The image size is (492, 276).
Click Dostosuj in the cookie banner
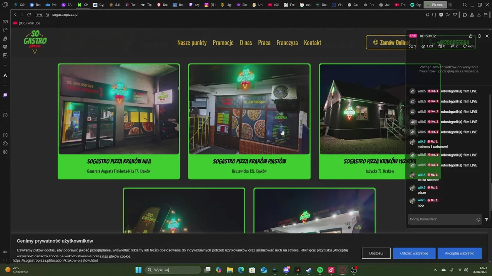point(376,253)
